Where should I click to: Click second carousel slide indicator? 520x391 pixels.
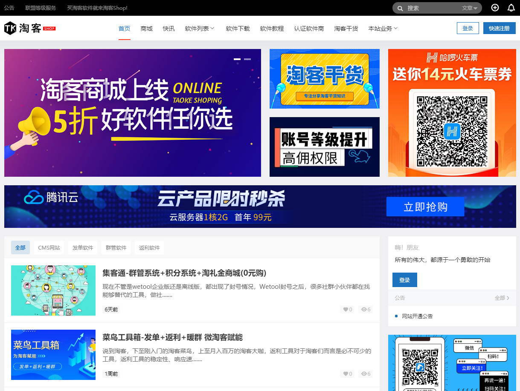[247, 59]
